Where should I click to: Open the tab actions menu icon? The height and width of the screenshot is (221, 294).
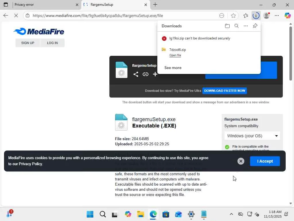6,5
